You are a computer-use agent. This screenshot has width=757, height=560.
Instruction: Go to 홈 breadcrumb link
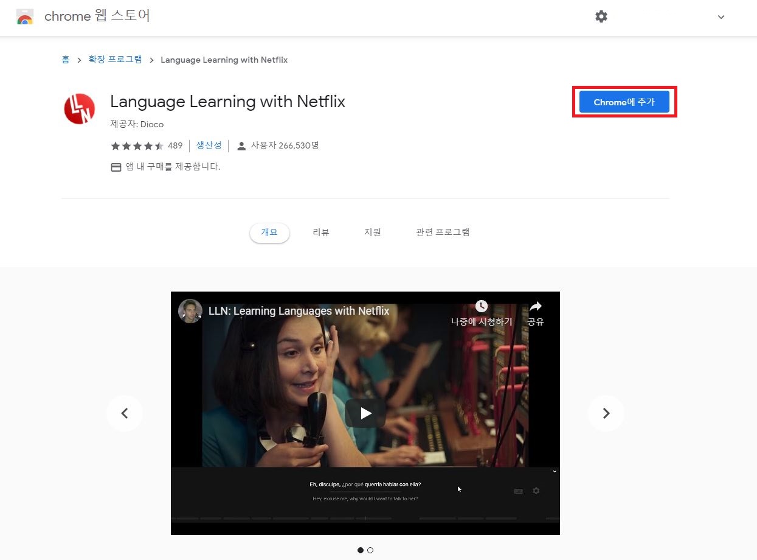[x=66, y=60]
